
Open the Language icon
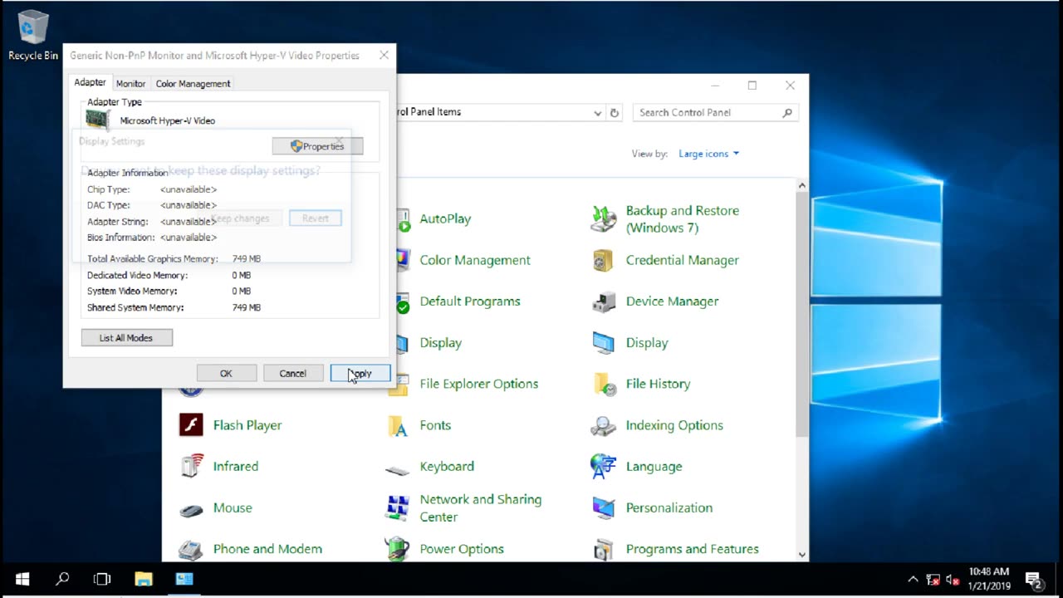pos(604,466)
